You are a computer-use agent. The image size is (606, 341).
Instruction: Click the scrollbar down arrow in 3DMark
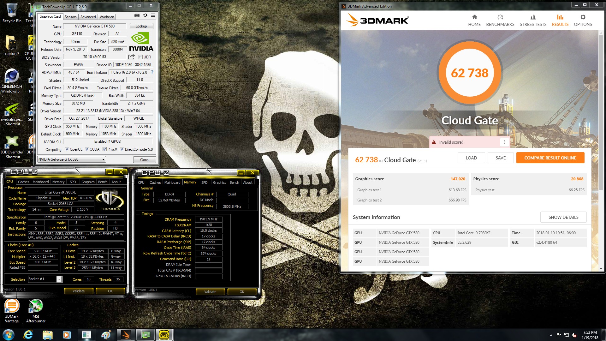pyautogui.click(x=601, y=269)
